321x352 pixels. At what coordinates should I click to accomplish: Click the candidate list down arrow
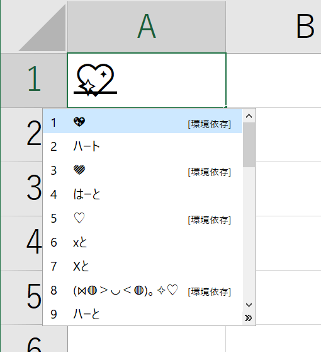[x=249, y=305]
